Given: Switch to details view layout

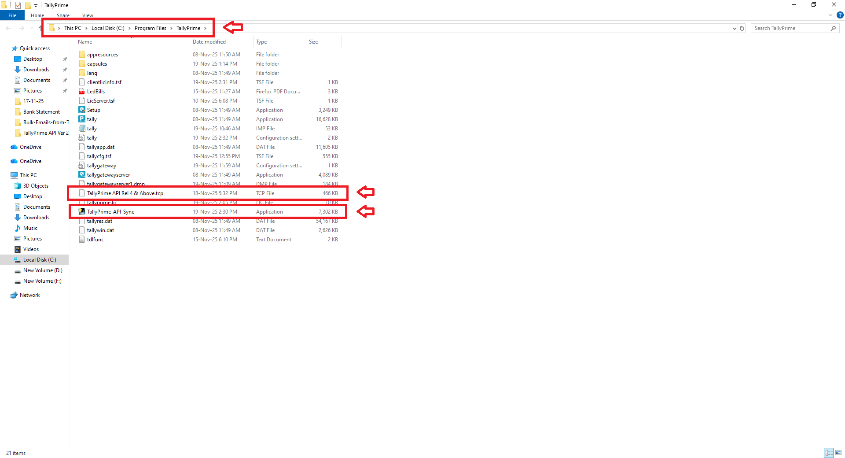Looking at the screenshot, I should tap(829, 453).
